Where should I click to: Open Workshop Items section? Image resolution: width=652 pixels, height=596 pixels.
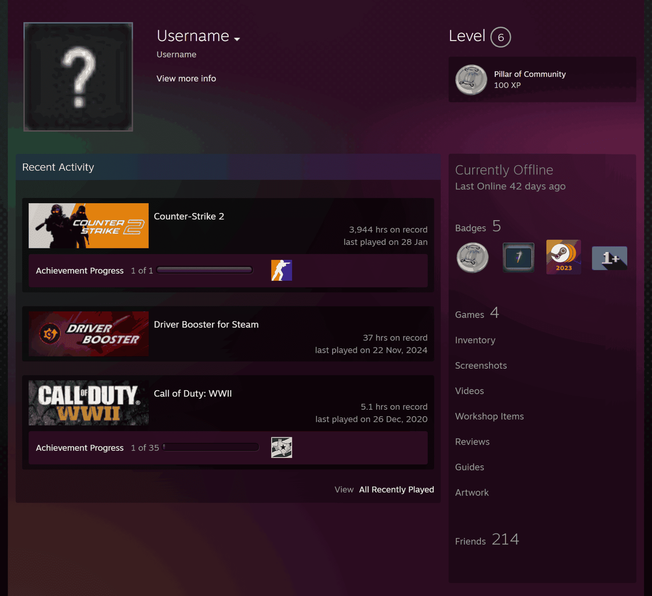(x=489, y=416)
